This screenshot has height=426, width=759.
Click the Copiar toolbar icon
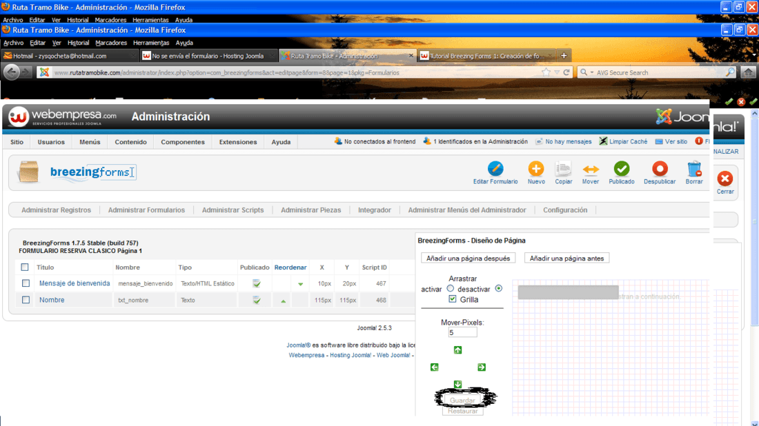point(563,169)
